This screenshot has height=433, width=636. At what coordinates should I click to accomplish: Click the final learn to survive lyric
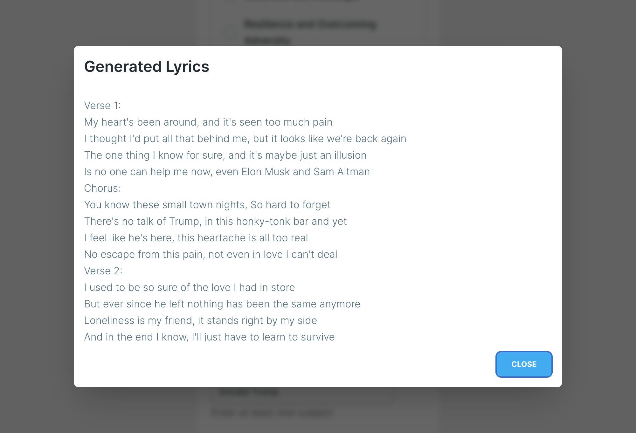[209, 337]
